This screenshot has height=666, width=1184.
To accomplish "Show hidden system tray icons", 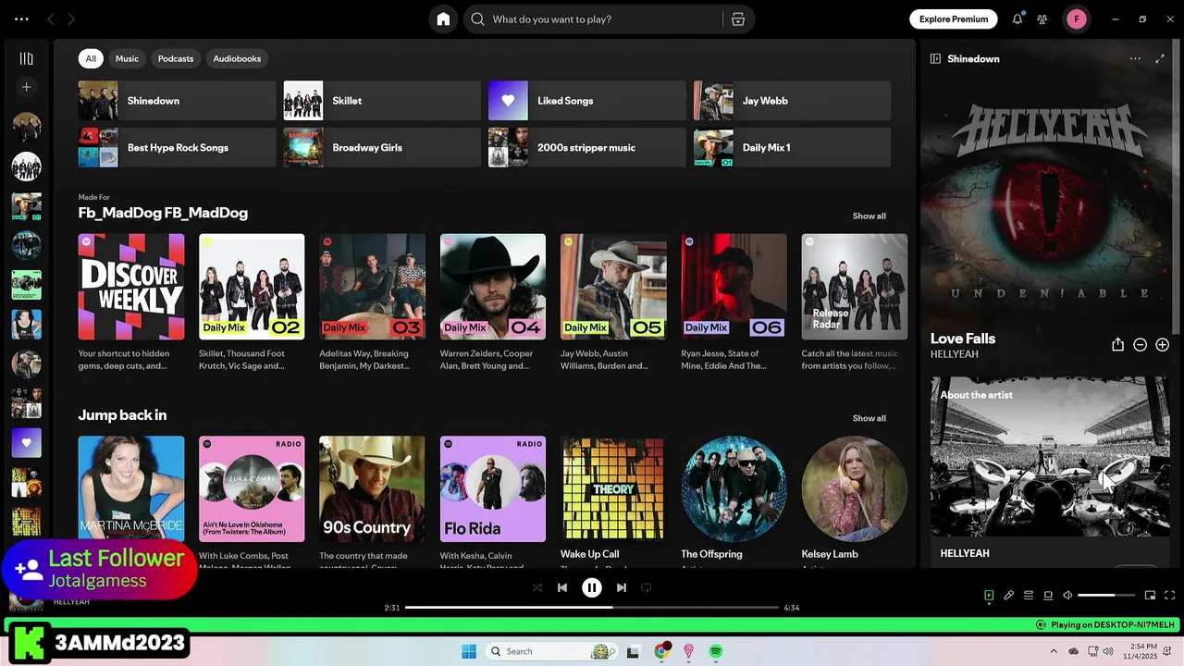I will [x=1053, y=651].
